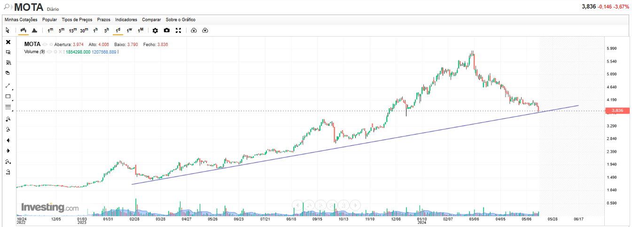
Task: Toggle Volume indicator visibility eye icon
Action: 49,52
